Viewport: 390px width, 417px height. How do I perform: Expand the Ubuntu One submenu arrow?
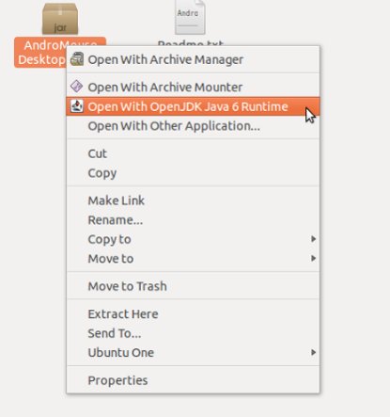click(313, 352)
